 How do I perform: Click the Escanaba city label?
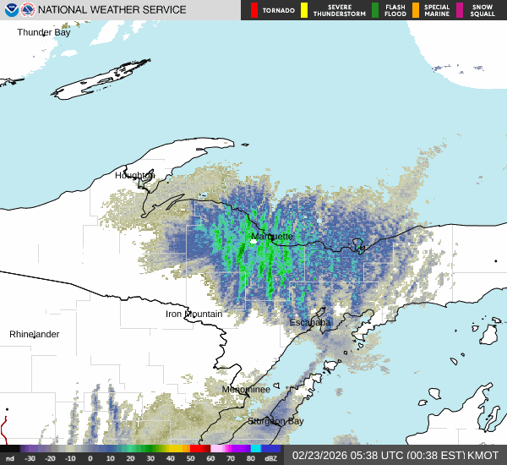[310, 322]
